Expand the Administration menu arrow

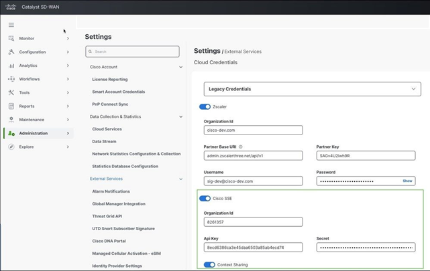(68, 133)
